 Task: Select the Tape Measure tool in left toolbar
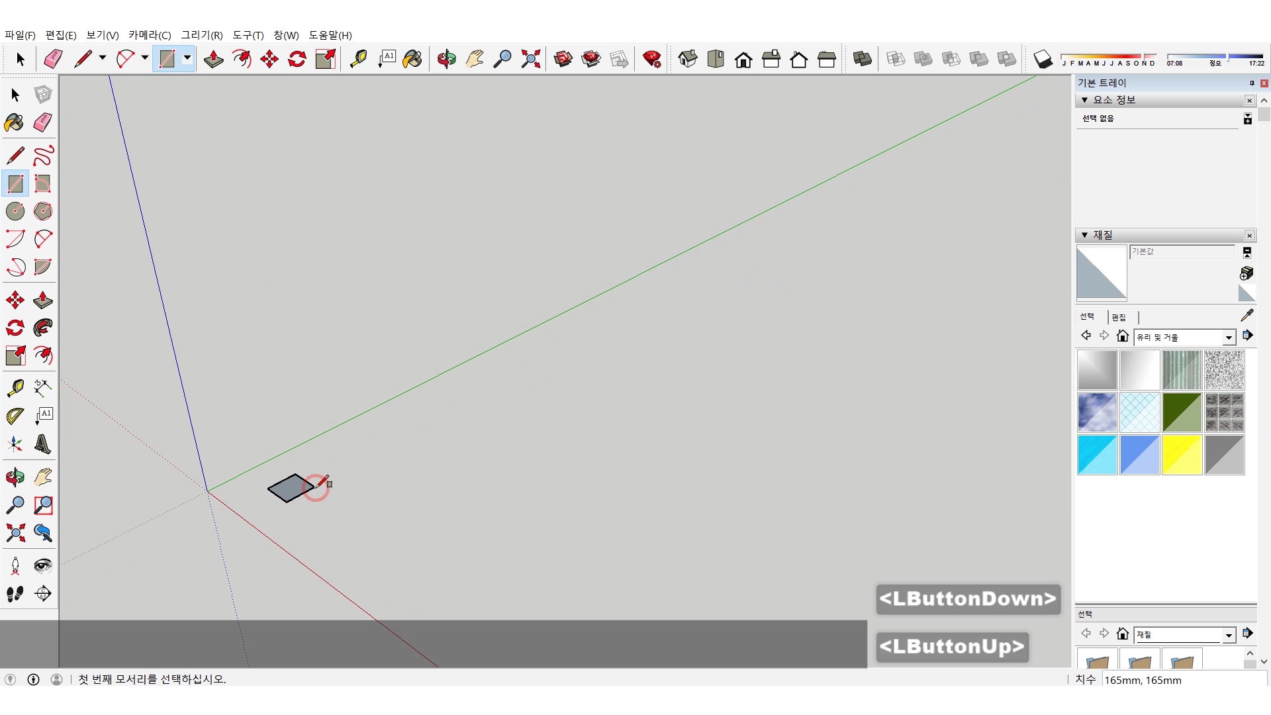15,388
